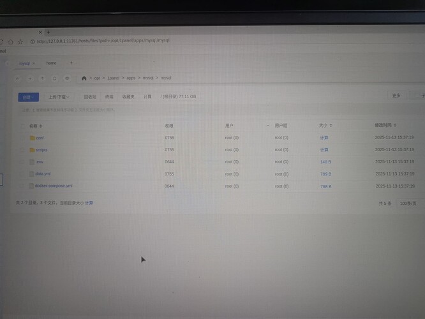Viewport: 425px width, 319px height.
Task: Click the 回收站 button
Action: point(90,97)
